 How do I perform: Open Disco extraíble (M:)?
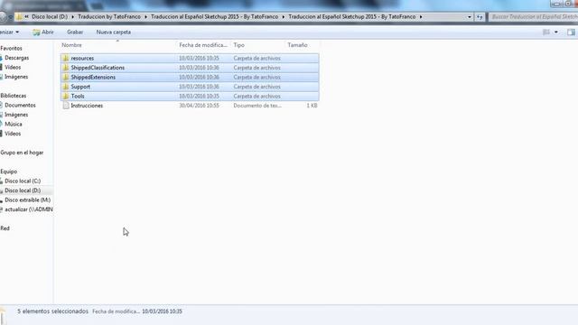tap(27, 200)
